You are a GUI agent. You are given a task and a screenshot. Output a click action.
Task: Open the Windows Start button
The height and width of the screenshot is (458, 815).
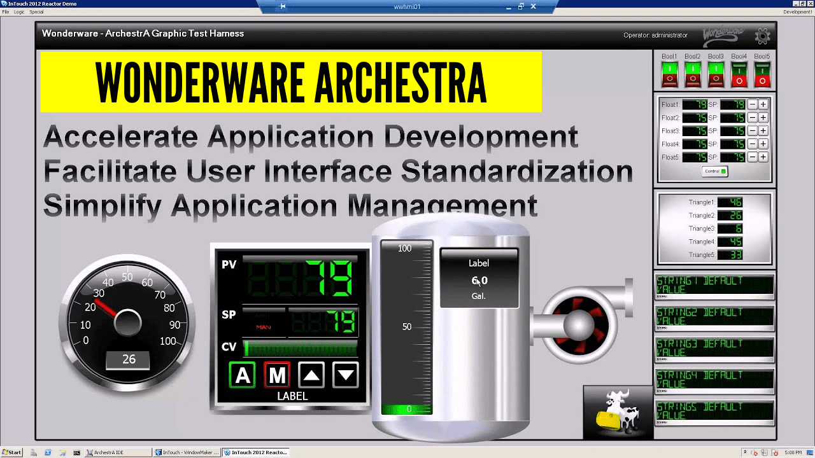11,452
